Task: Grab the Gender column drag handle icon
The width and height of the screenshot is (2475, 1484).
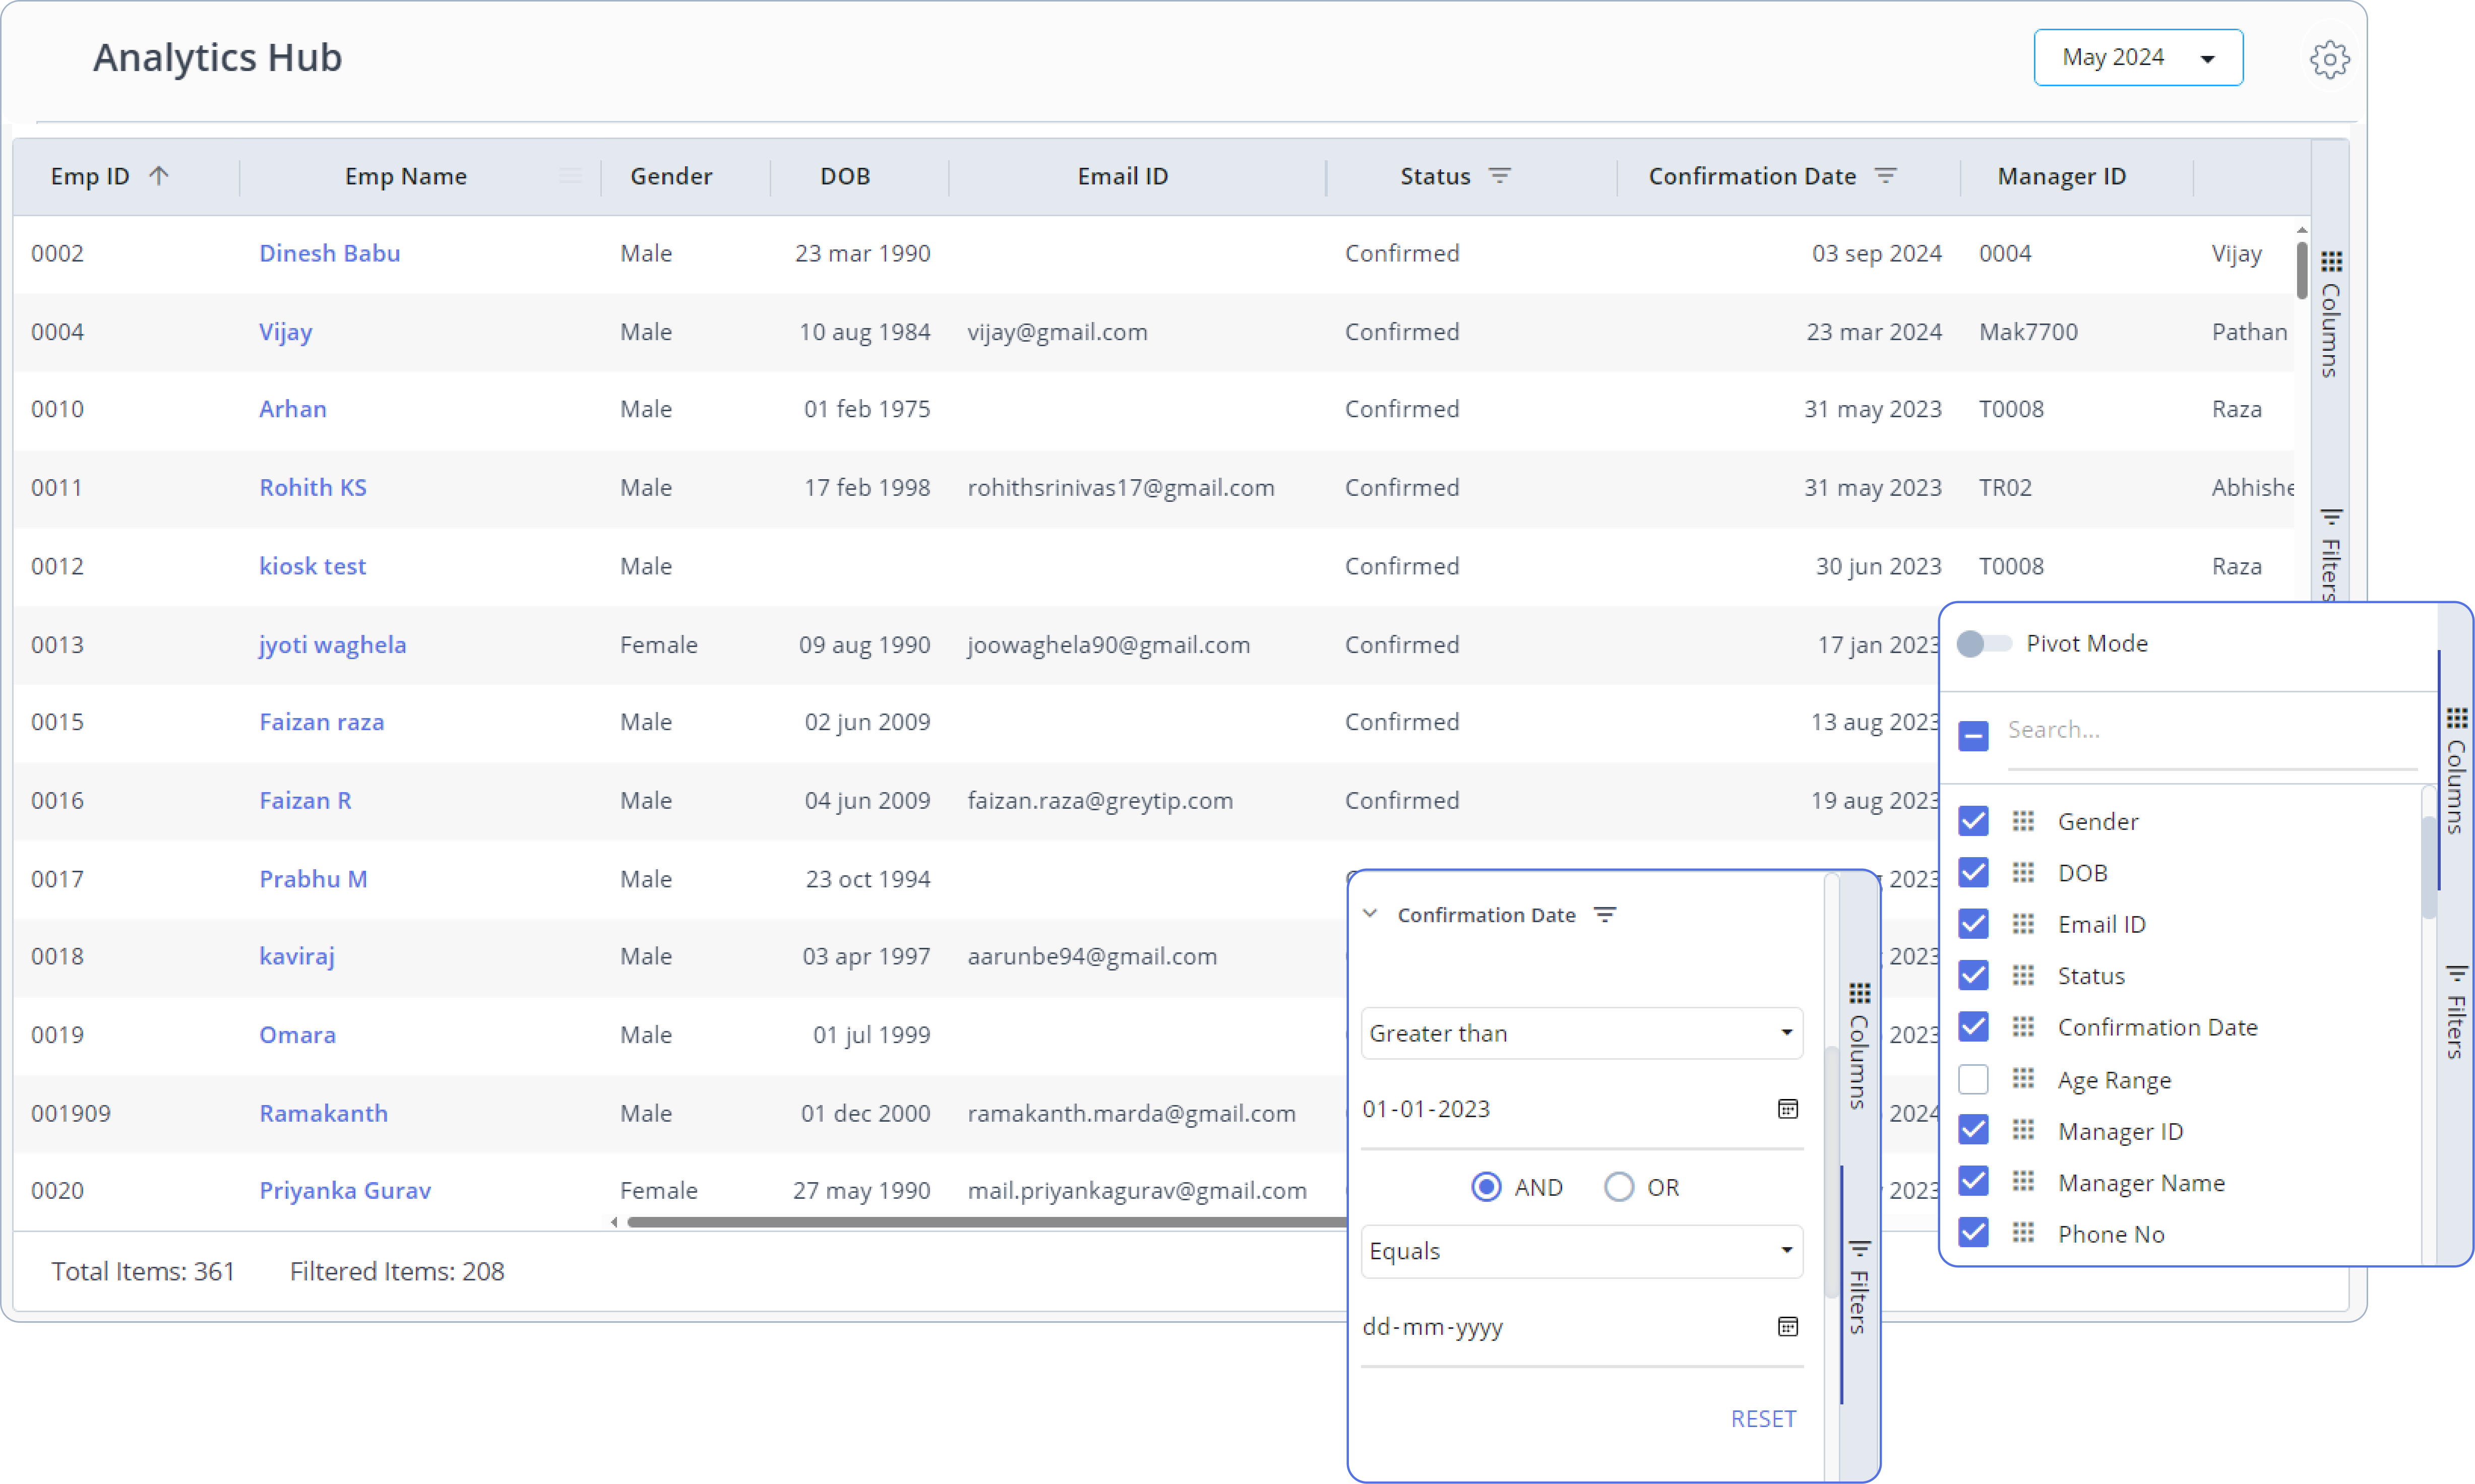Action: (x=2023, y=821)
